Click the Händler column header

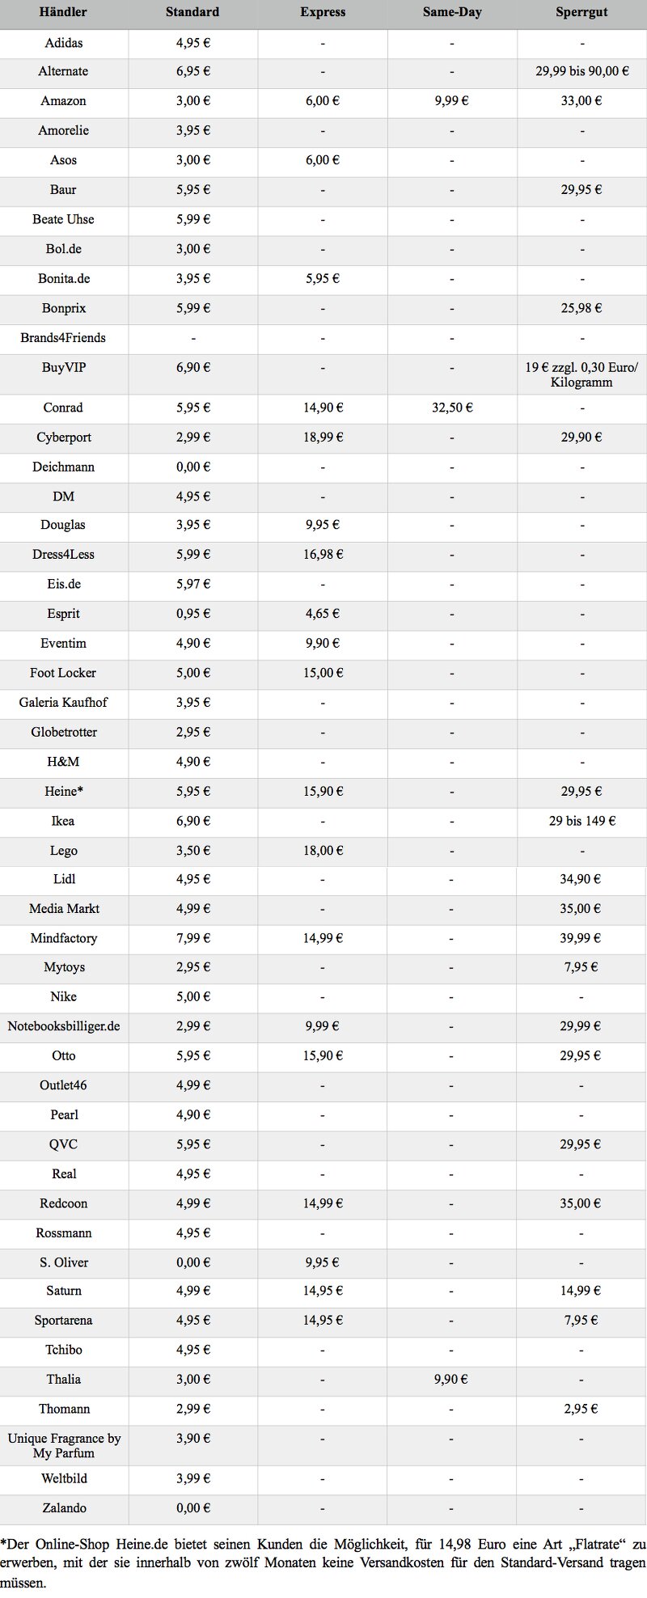click(63, 12)
